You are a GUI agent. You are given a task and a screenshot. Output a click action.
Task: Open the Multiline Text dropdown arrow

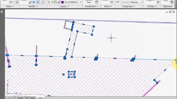(x=93, y=2)
